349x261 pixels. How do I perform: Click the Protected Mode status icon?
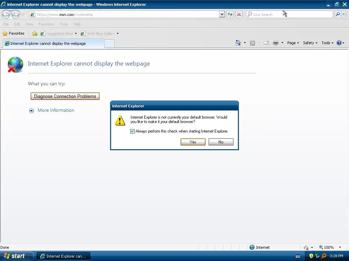click(306, 247)
